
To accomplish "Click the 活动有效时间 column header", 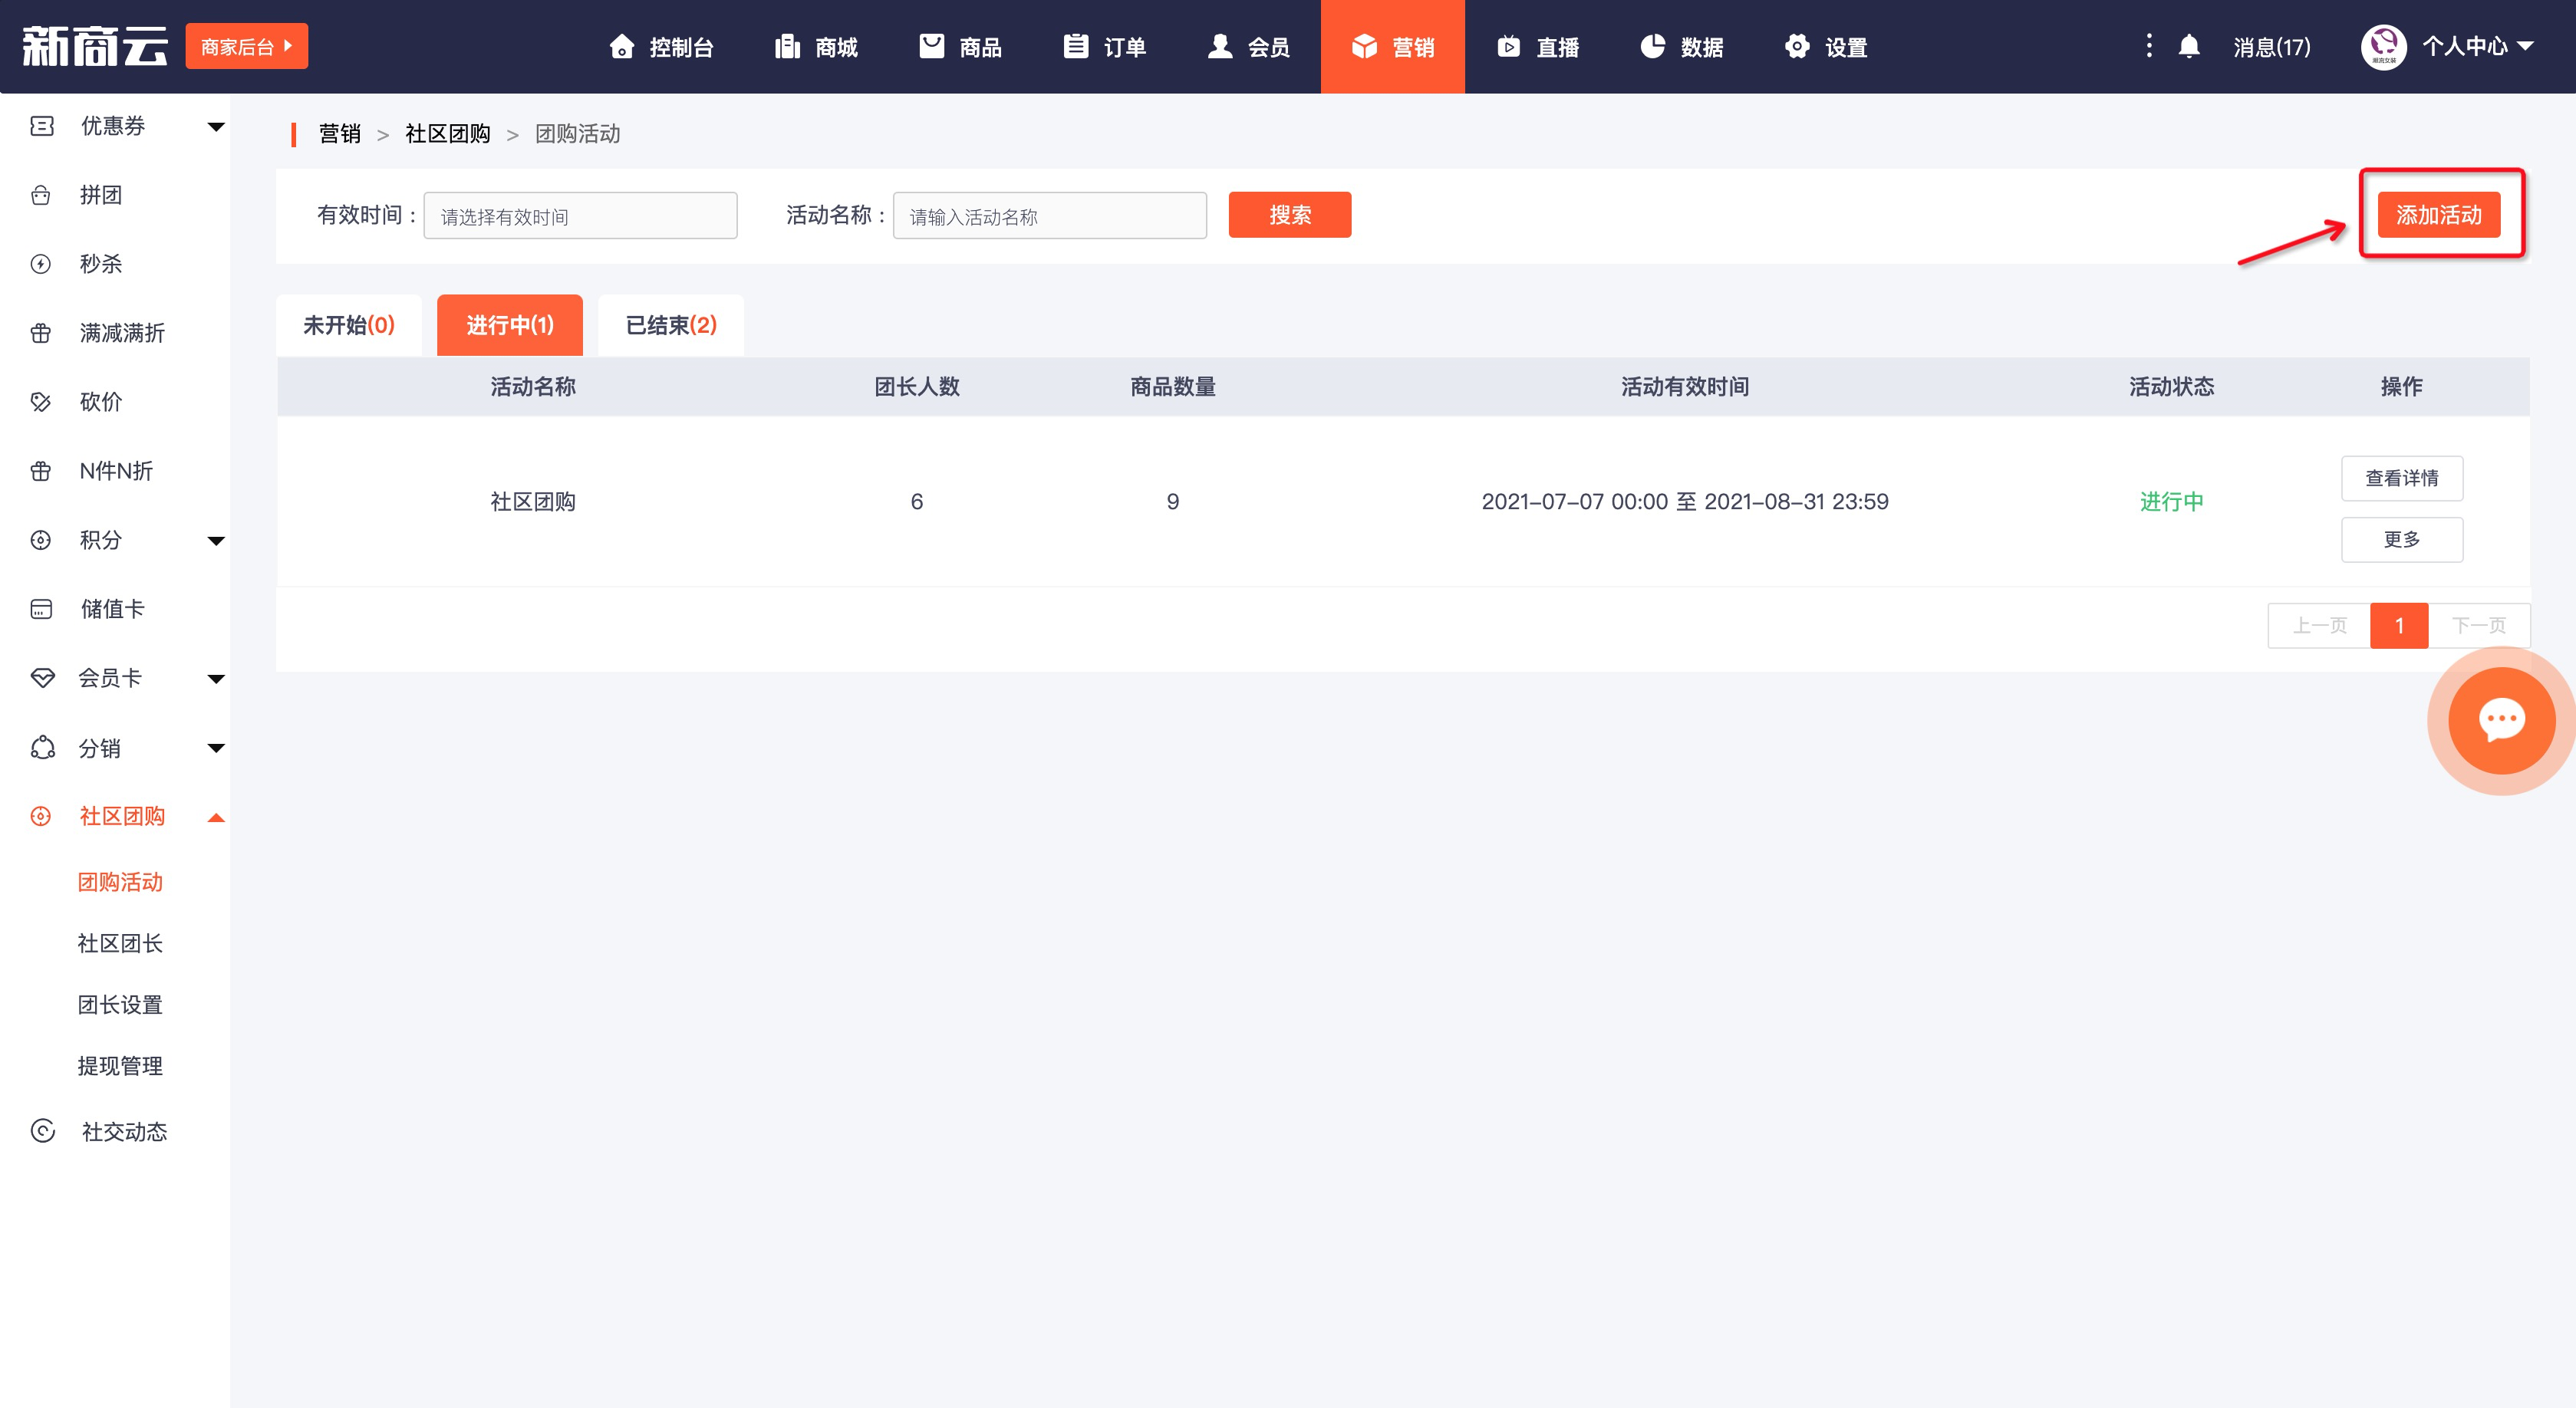I will tap(1685, 386).
